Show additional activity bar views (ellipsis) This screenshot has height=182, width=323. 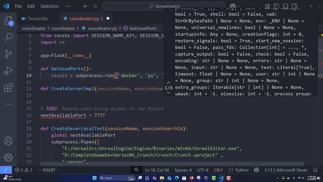coord(9,104)
